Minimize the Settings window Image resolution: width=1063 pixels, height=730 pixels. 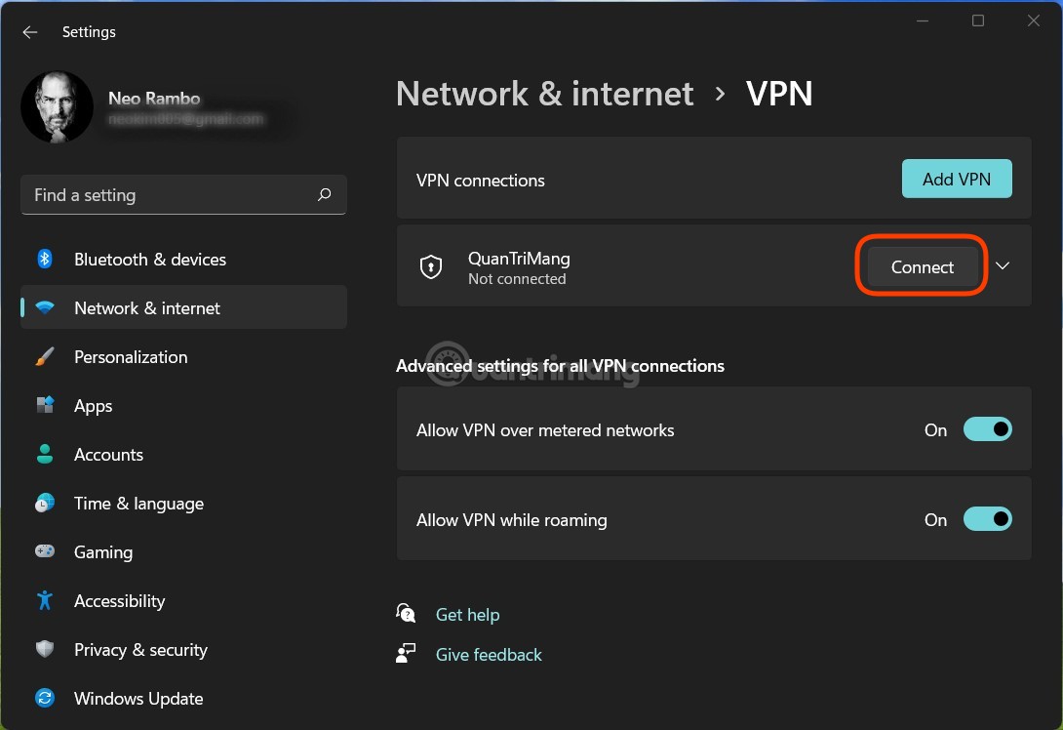922,20
